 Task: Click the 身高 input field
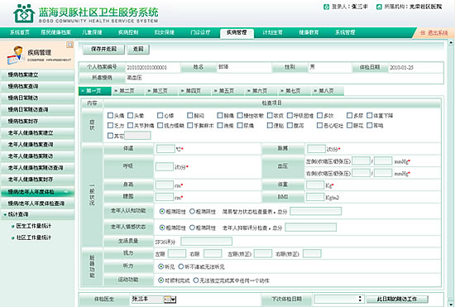[x=165, y=185]
